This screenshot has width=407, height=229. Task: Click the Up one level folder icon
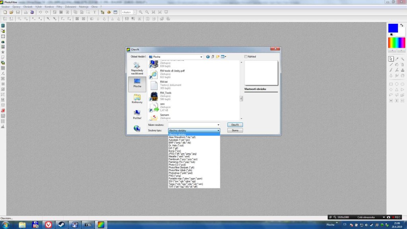click(213, 56)
